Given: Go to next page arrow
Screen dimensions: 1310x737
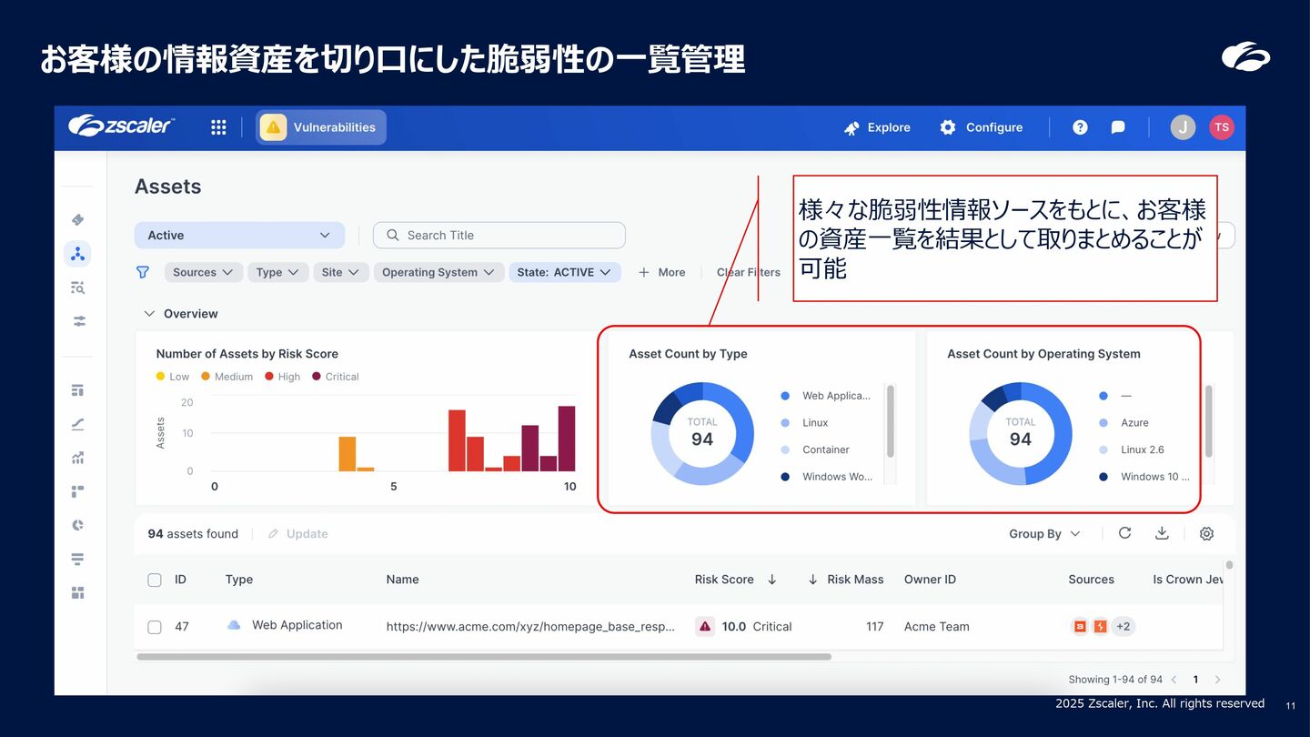Looking at the screenshot, I should click(x=1218, y=680).
